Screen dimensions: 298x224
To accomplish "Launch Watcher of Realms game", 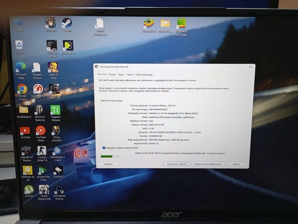I will click(27, 154).
